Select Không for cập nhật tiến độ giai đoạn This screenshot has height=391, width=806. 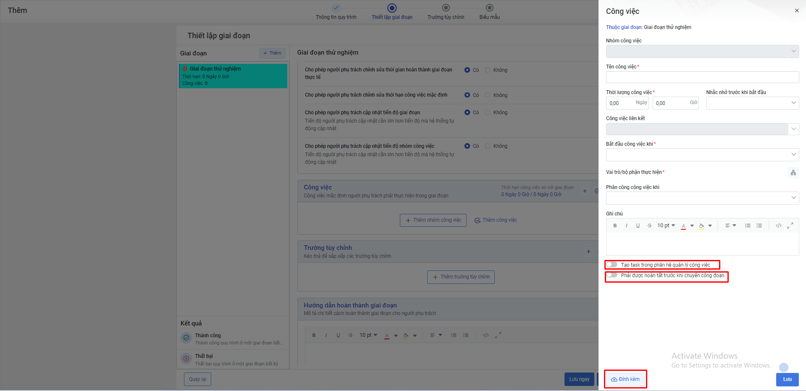tap(488, 113)
